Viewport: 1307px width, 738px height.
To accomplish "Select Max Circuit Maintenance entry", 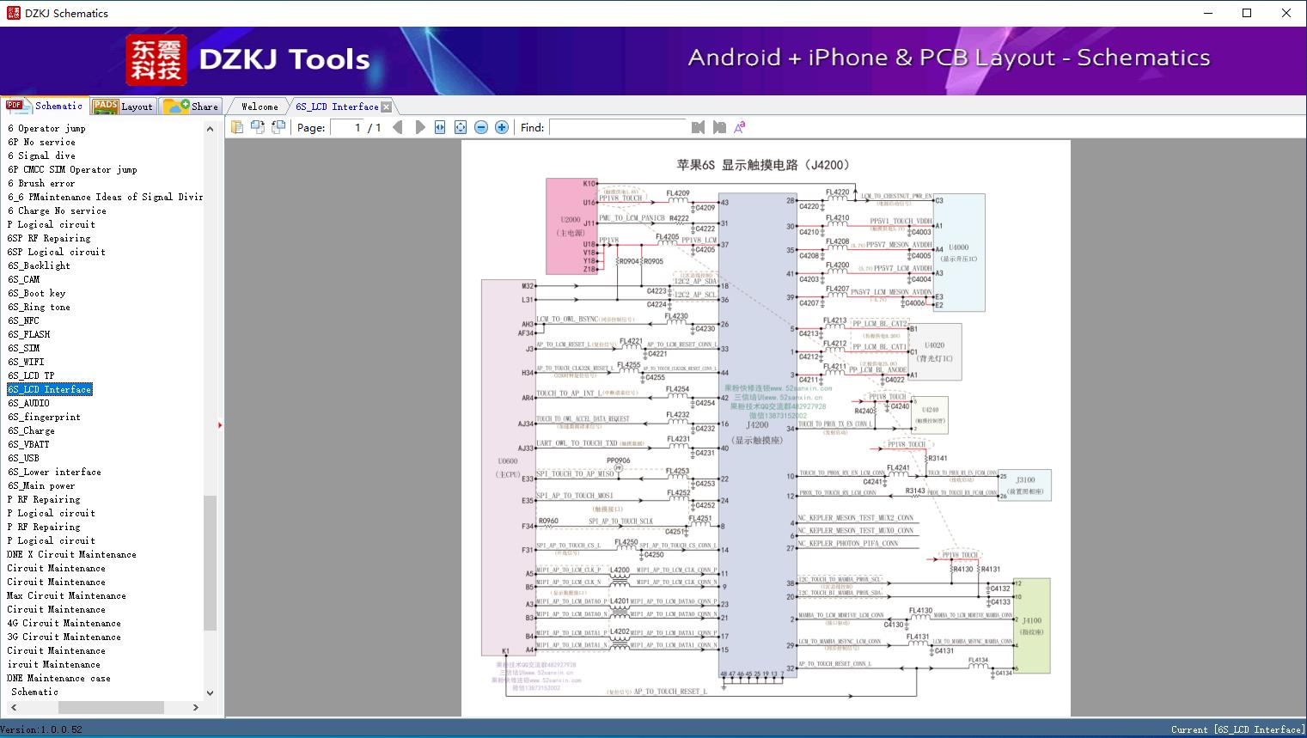I will pos(67,595).
